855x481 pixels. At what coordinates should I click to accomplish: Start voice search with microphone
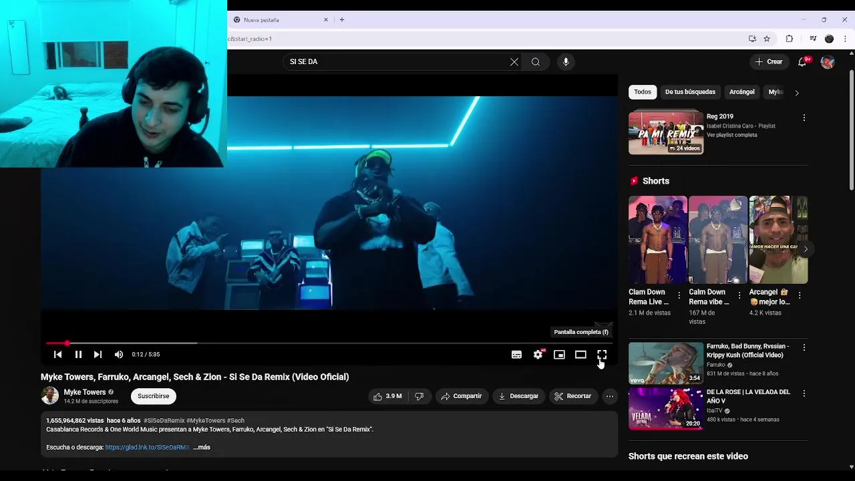[566, 62]
